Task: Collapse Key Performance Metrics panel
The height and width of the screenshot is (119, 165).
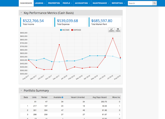Action: (x=21, y=13)
